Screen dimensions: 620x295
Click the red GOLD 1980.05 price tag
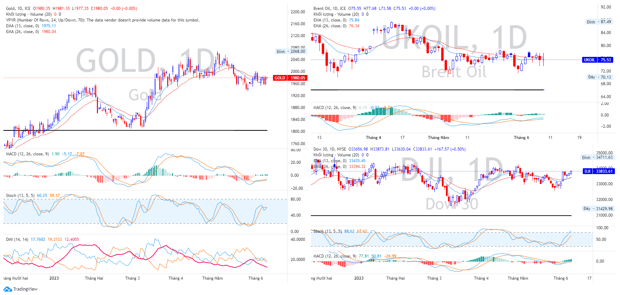(290, 78)
